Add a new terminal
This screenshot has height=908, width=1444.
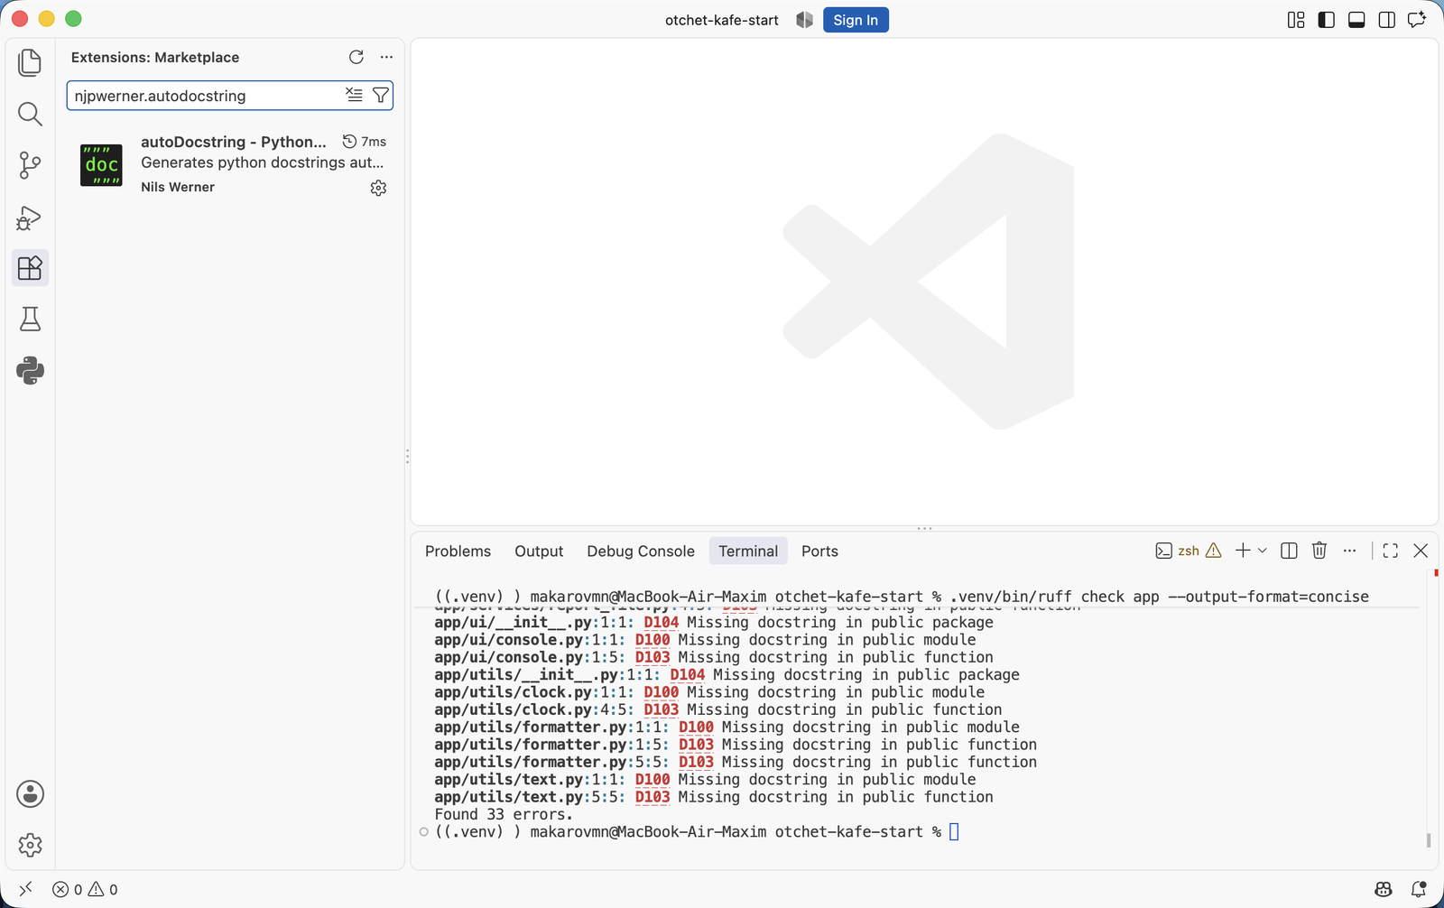click(1243, 551)
